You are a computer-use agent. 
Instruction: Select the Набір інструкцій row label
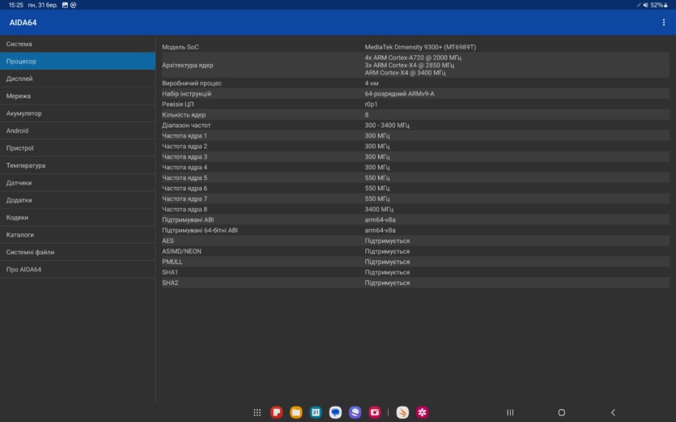(x=187, y=94)
